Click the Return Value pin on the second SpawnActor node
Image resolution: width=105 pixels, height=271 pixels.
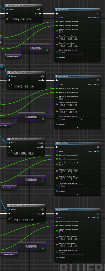click(98, 84)
